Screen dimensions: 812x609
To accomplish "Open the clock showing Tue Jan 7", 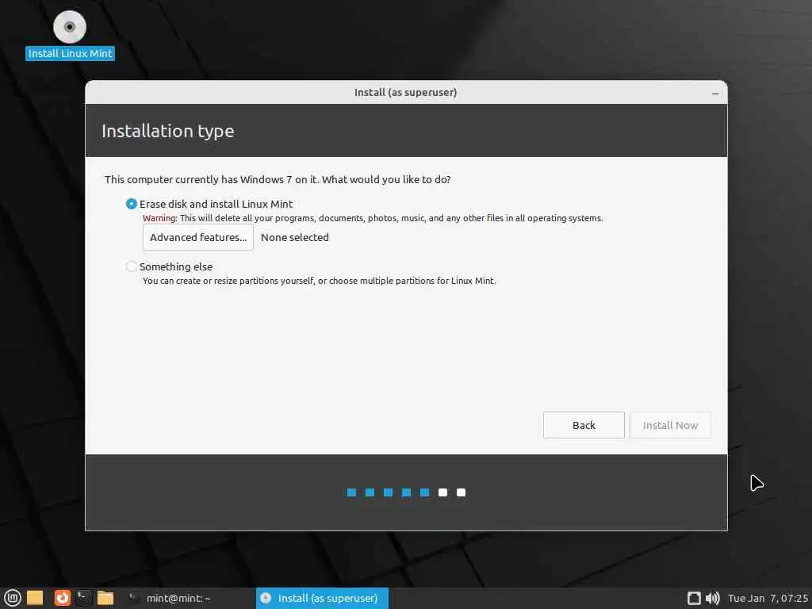I will [768, 598].
